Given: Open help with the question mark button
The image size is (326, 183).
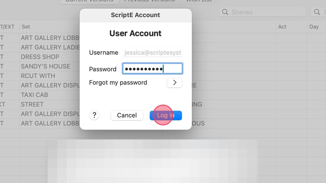Looking at the screenshot, I should [94, 115].
